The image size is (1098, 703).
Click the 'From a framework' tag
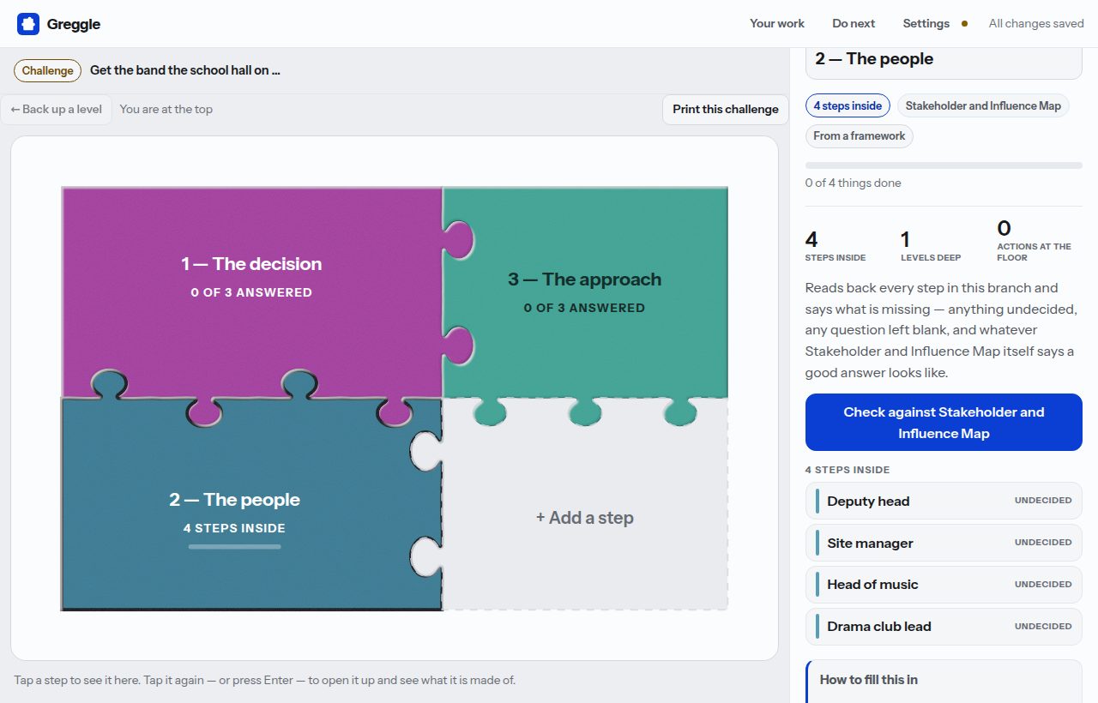coord(859,135)
